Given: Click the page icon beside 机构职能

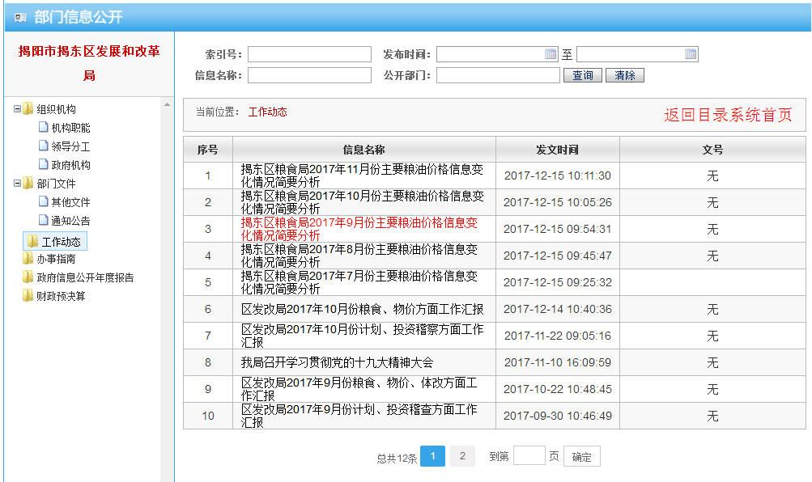Looking at the screenshot, I should click(44, 127).
